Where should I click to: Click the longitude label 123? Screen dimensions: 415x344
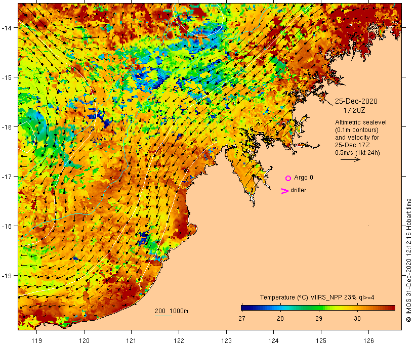(x=226, y=340)
